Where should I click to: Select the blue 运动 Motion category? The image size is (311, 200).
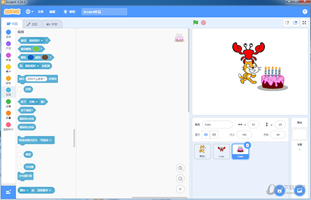8,34
